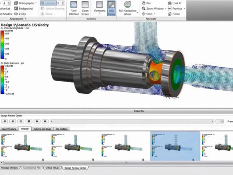
Task: Open the Viewports menu
Action: [x=100, y=7]
